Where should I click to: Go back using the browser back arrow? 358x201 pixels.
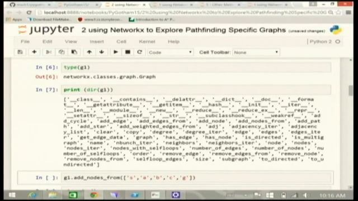(x=9, y=12)
